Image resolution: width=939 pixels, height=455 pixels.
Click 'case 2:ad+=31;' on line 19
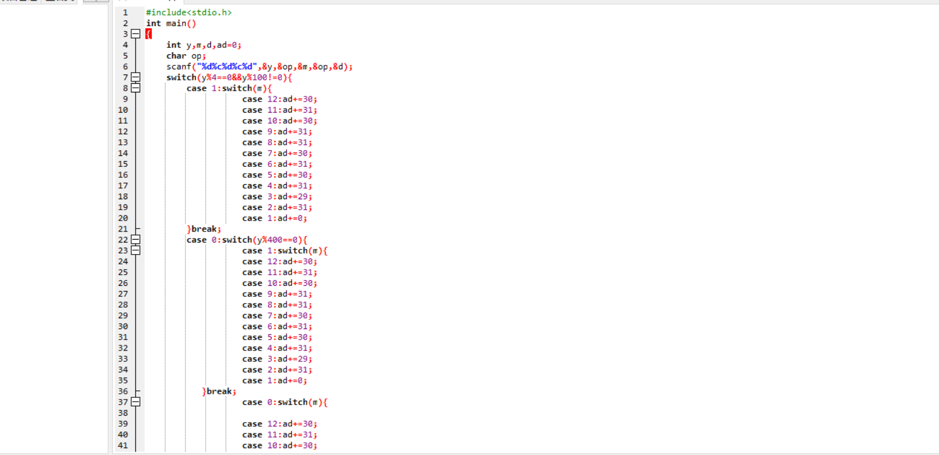pos(277,207)
